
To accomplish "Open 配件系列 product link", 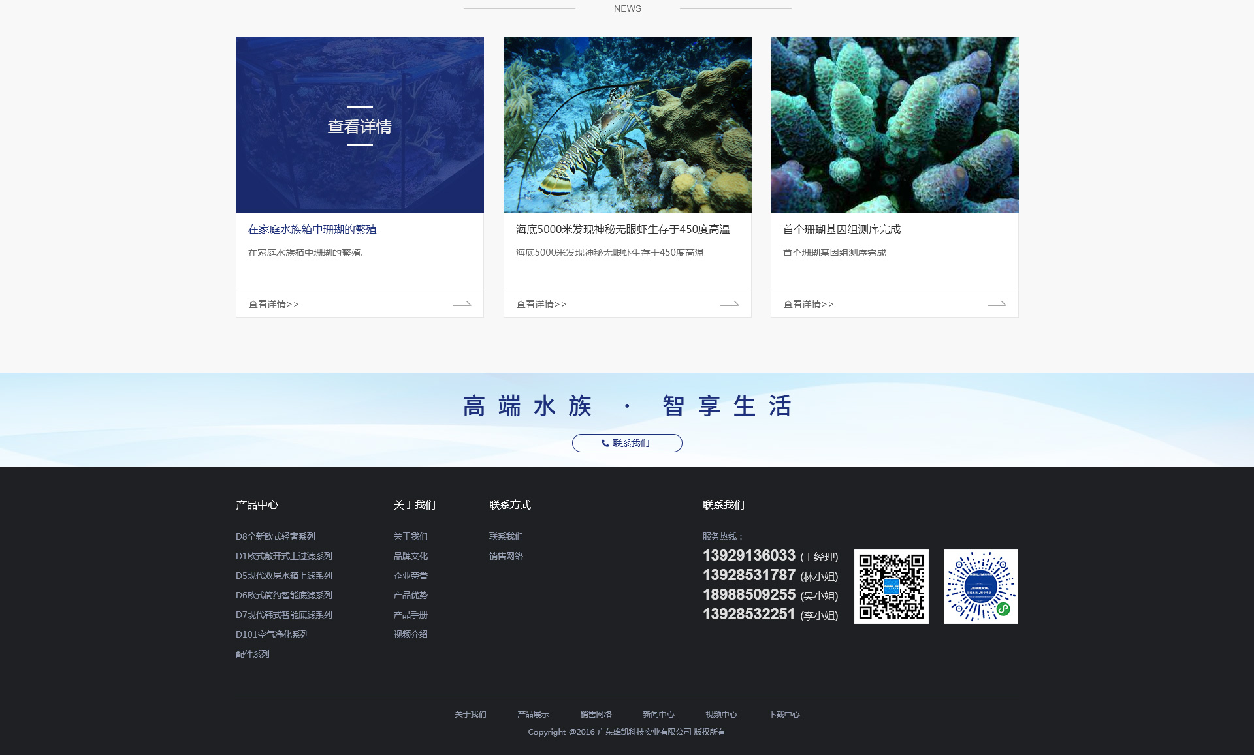I will coord(253,654).
